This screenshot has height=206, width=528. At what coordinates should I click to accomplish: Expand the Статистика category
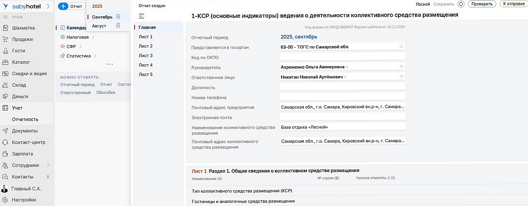(x=96, y=56)
